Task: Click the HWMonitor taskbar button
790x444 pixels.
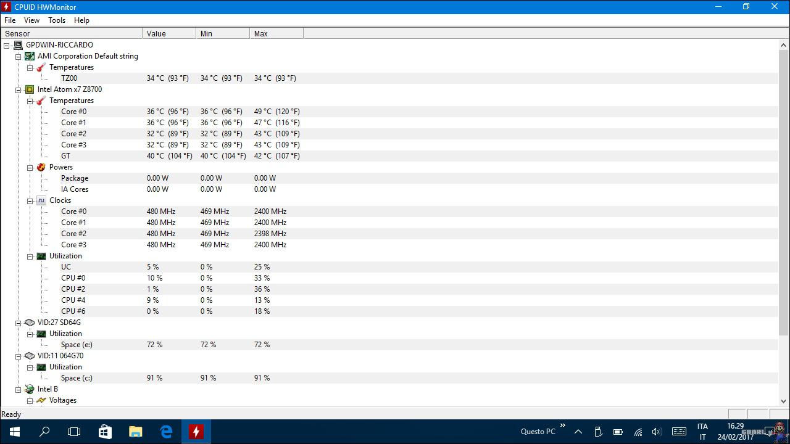Action: point(196,432)
